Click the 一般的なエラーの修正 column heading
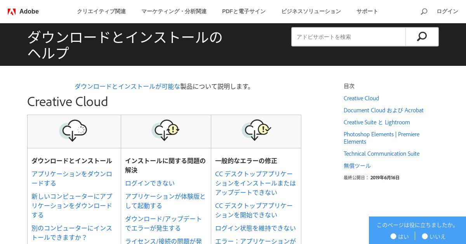Image resolution: width=466 pixels, height=244 pixels. point(246,161)
